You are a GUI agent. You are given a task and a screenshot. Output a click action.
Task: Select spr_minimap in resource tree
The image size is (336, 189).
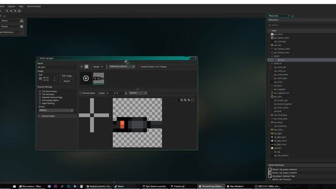click(280, 41)
